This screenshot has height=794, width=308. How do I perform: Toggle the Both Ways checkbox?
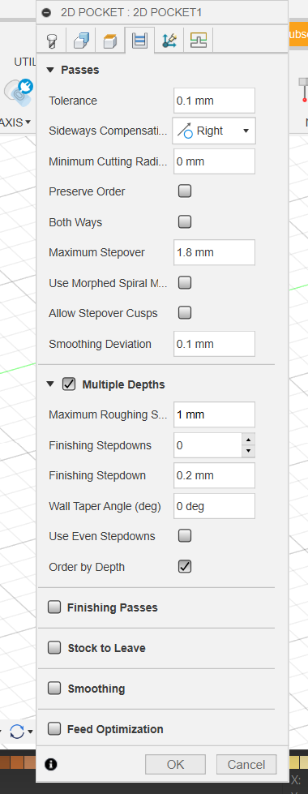185,221
